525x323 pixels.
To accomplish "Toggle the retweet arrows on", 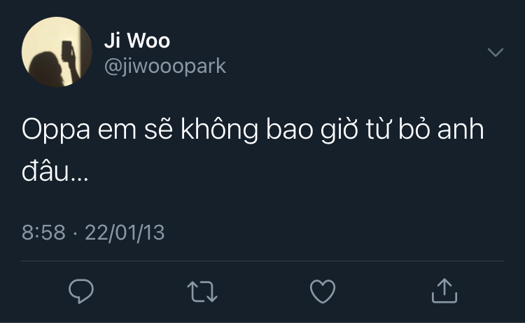I will (202, 291).
